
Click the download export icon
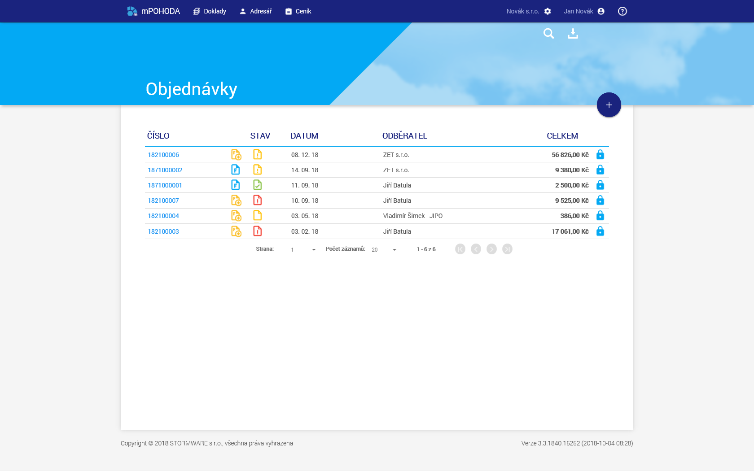coord(573,34)
